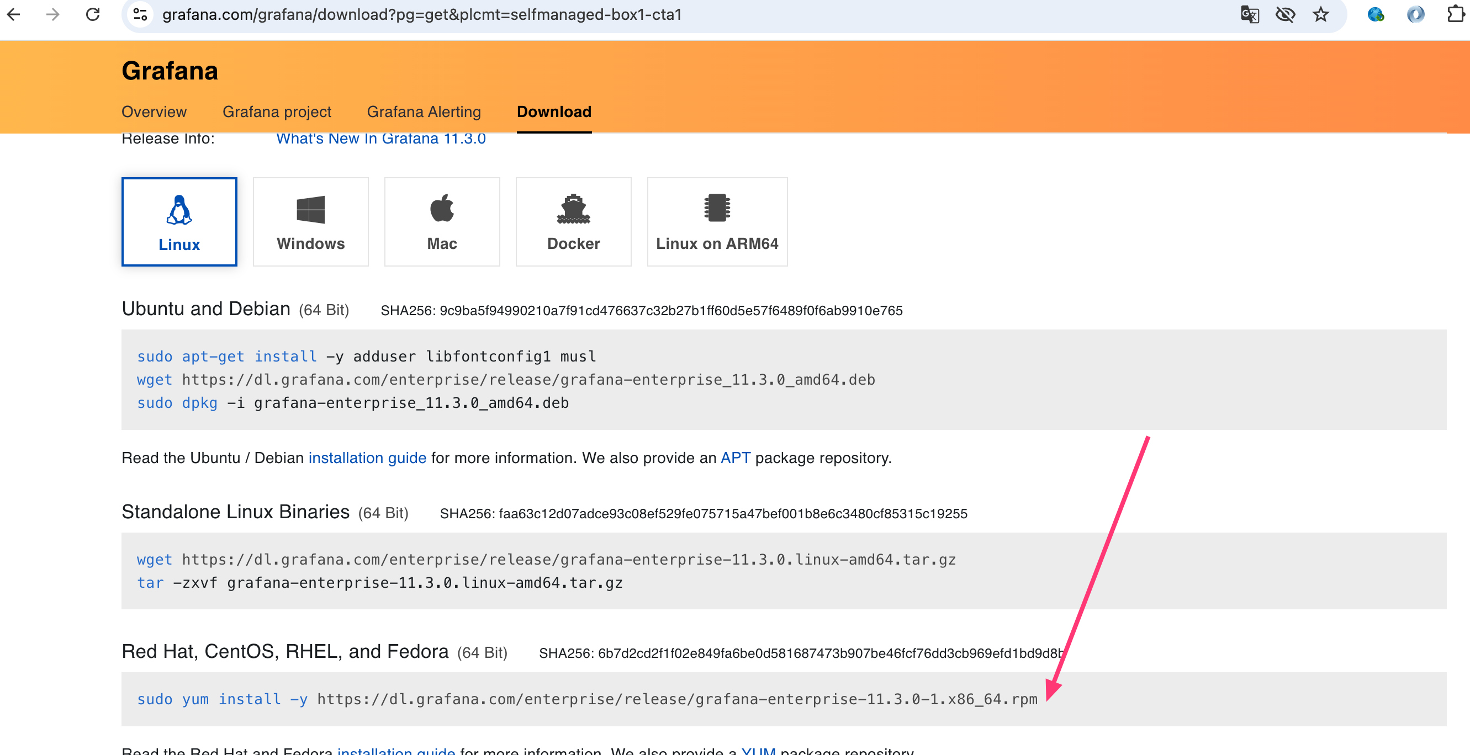Screen dimensions: 1470x755
Task: Click the Red Hat, CentOS, RHEL, Fedora heading
Action: tap(285, 651)
